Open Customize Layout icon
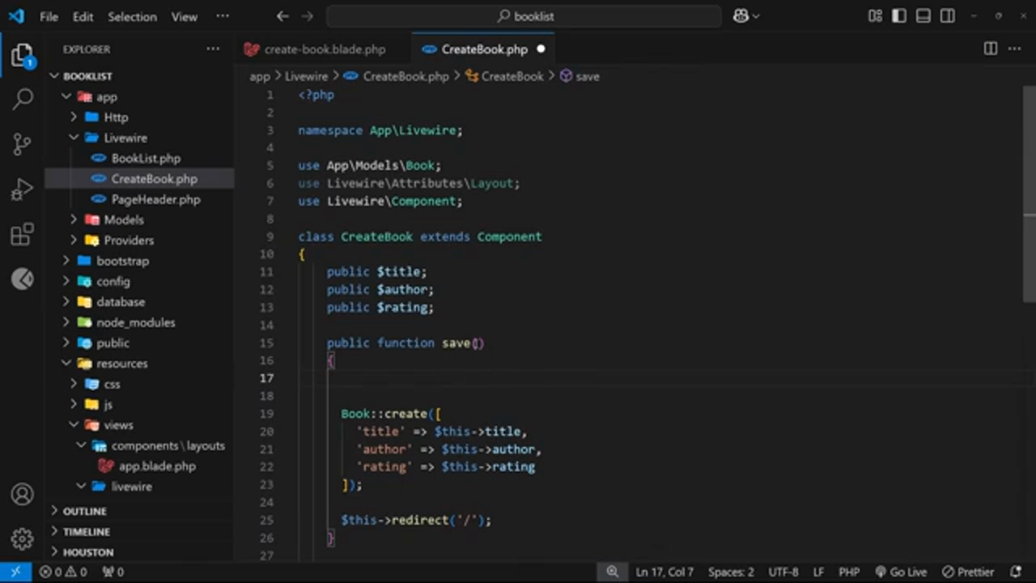Viewport: 1036px width, 583px height. point(875,16)
